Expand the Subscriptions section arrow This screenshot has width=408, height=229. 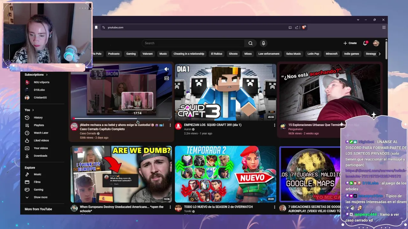(47, 75)
